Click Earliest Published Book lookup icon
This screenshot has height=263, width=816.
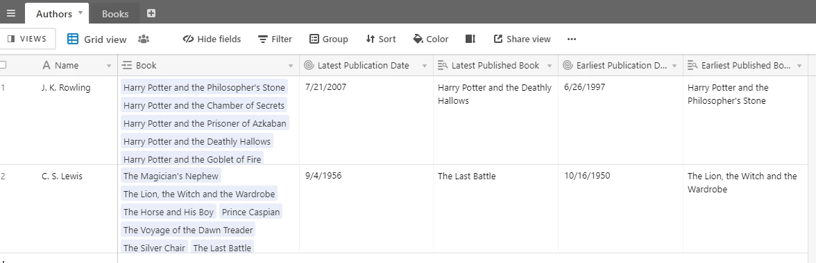point(692,65)
